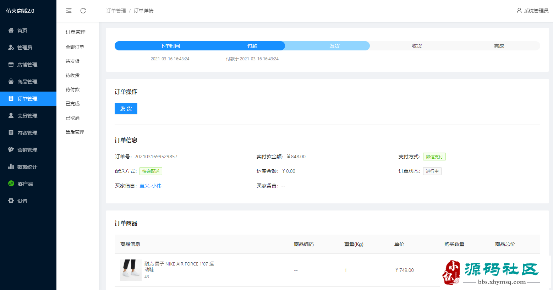Click the green mini-program icon beside 客户端
The height and width of the screenshot is (290, 553).
point(11,184)
